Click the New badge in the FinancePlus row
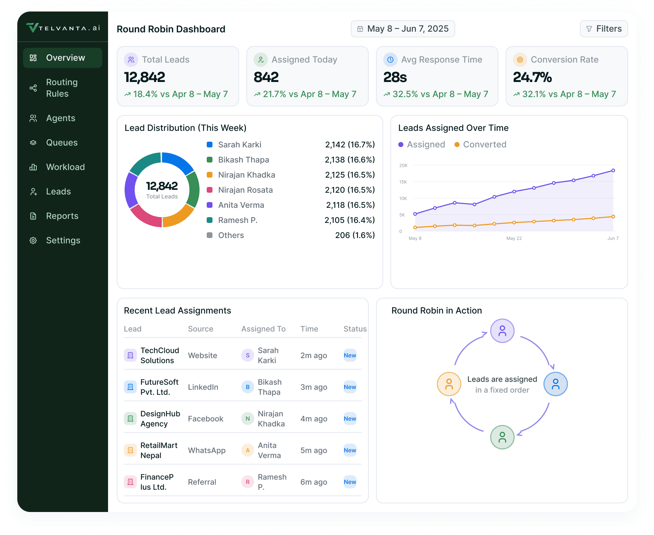The width and height of the screenshot is (654, 535). click(350, 482)
